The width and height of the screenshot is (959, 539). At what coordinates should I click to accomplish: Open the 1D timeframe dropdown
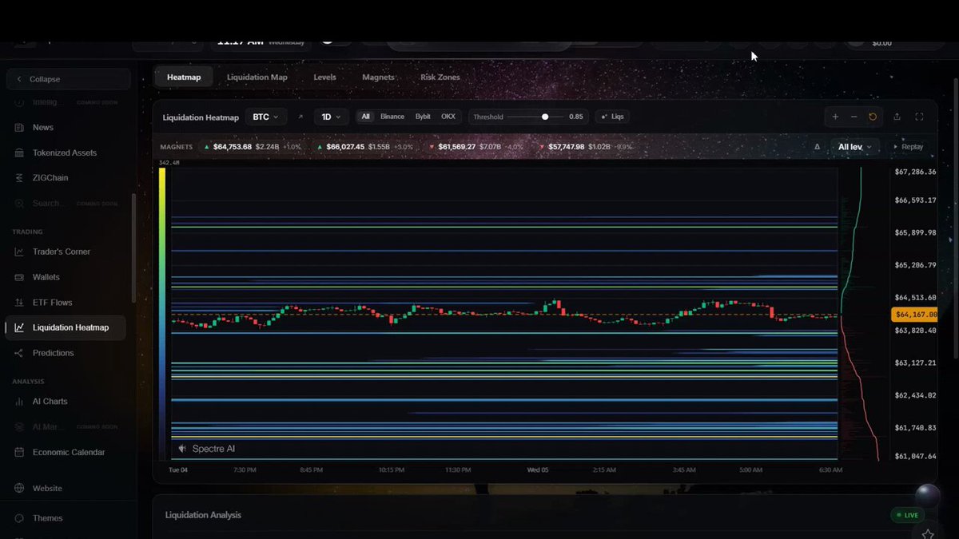click(331, 117)
